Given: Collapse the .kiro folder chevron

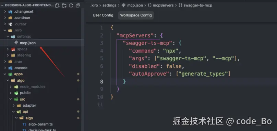Looking at the screenshot, I should click(5, 30).
